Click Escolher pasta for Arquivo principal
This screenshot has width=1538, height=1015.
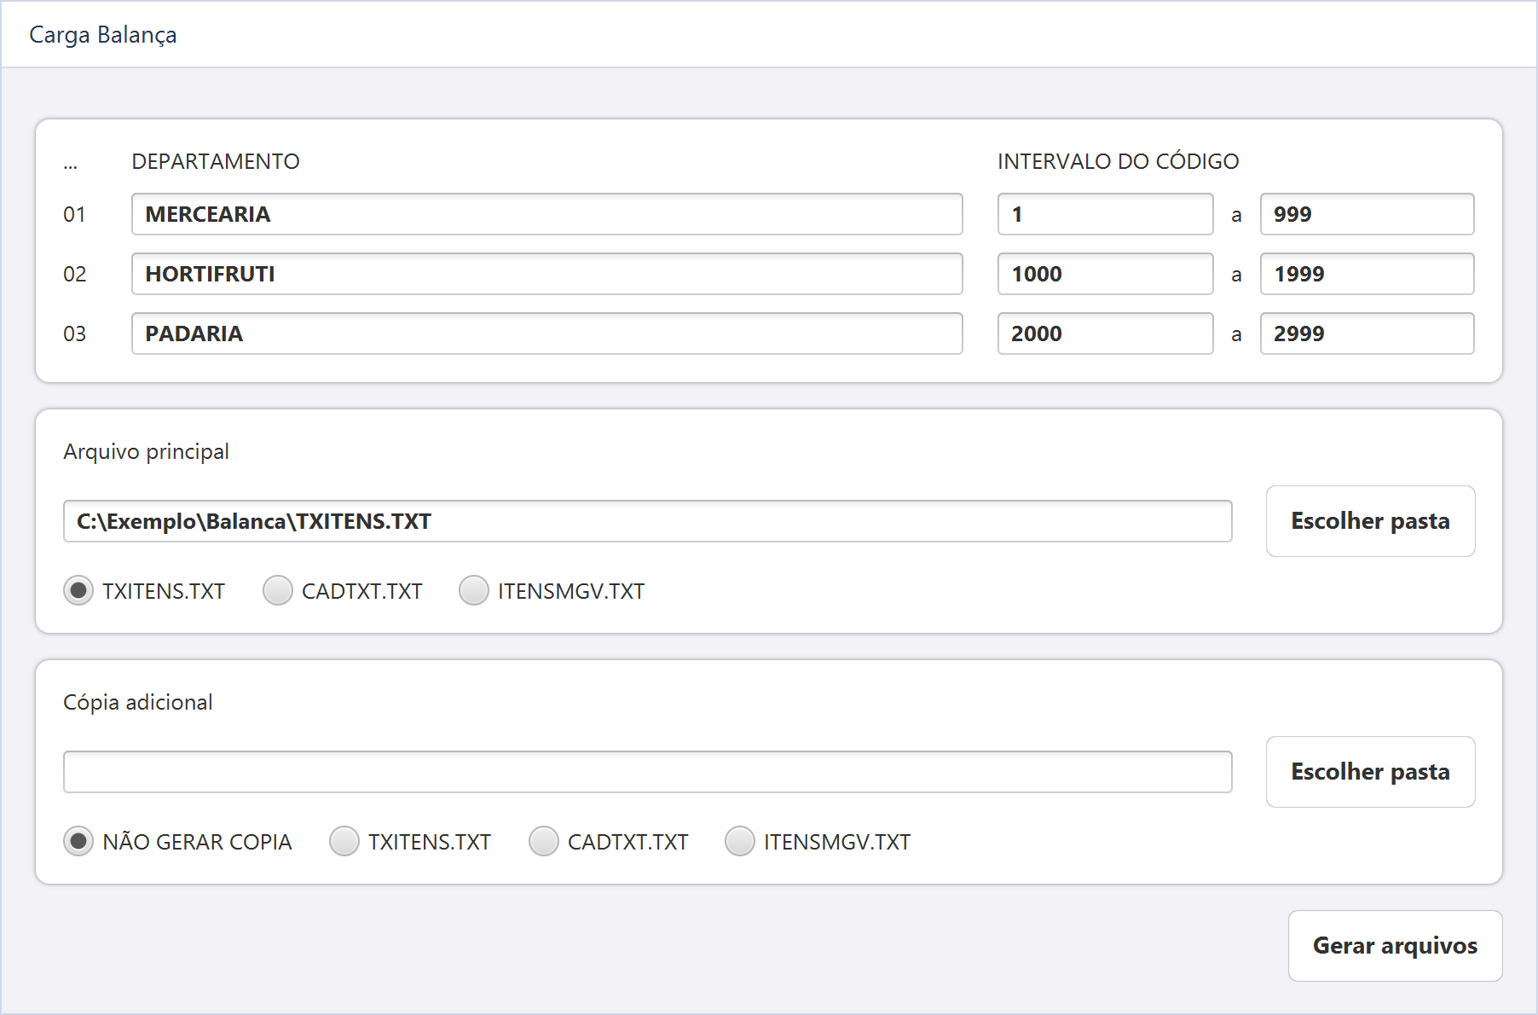click(1370, 521)
